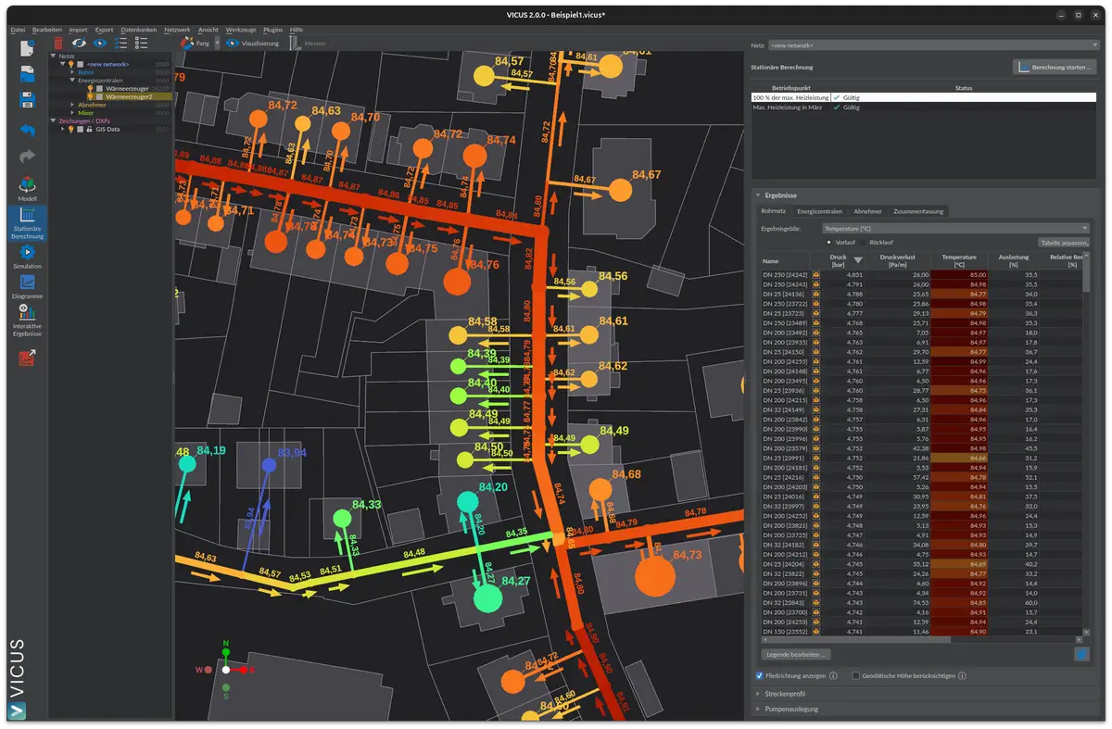Click the Visualisierung eye button
The image size is (1112, 729).
coord(252,44)
